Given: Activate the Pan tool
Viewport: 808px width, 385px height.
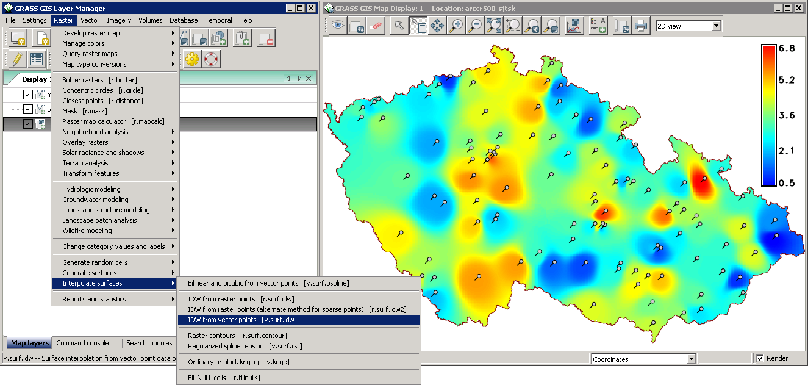Looking at the screenshot, I should tap(437, 26).
